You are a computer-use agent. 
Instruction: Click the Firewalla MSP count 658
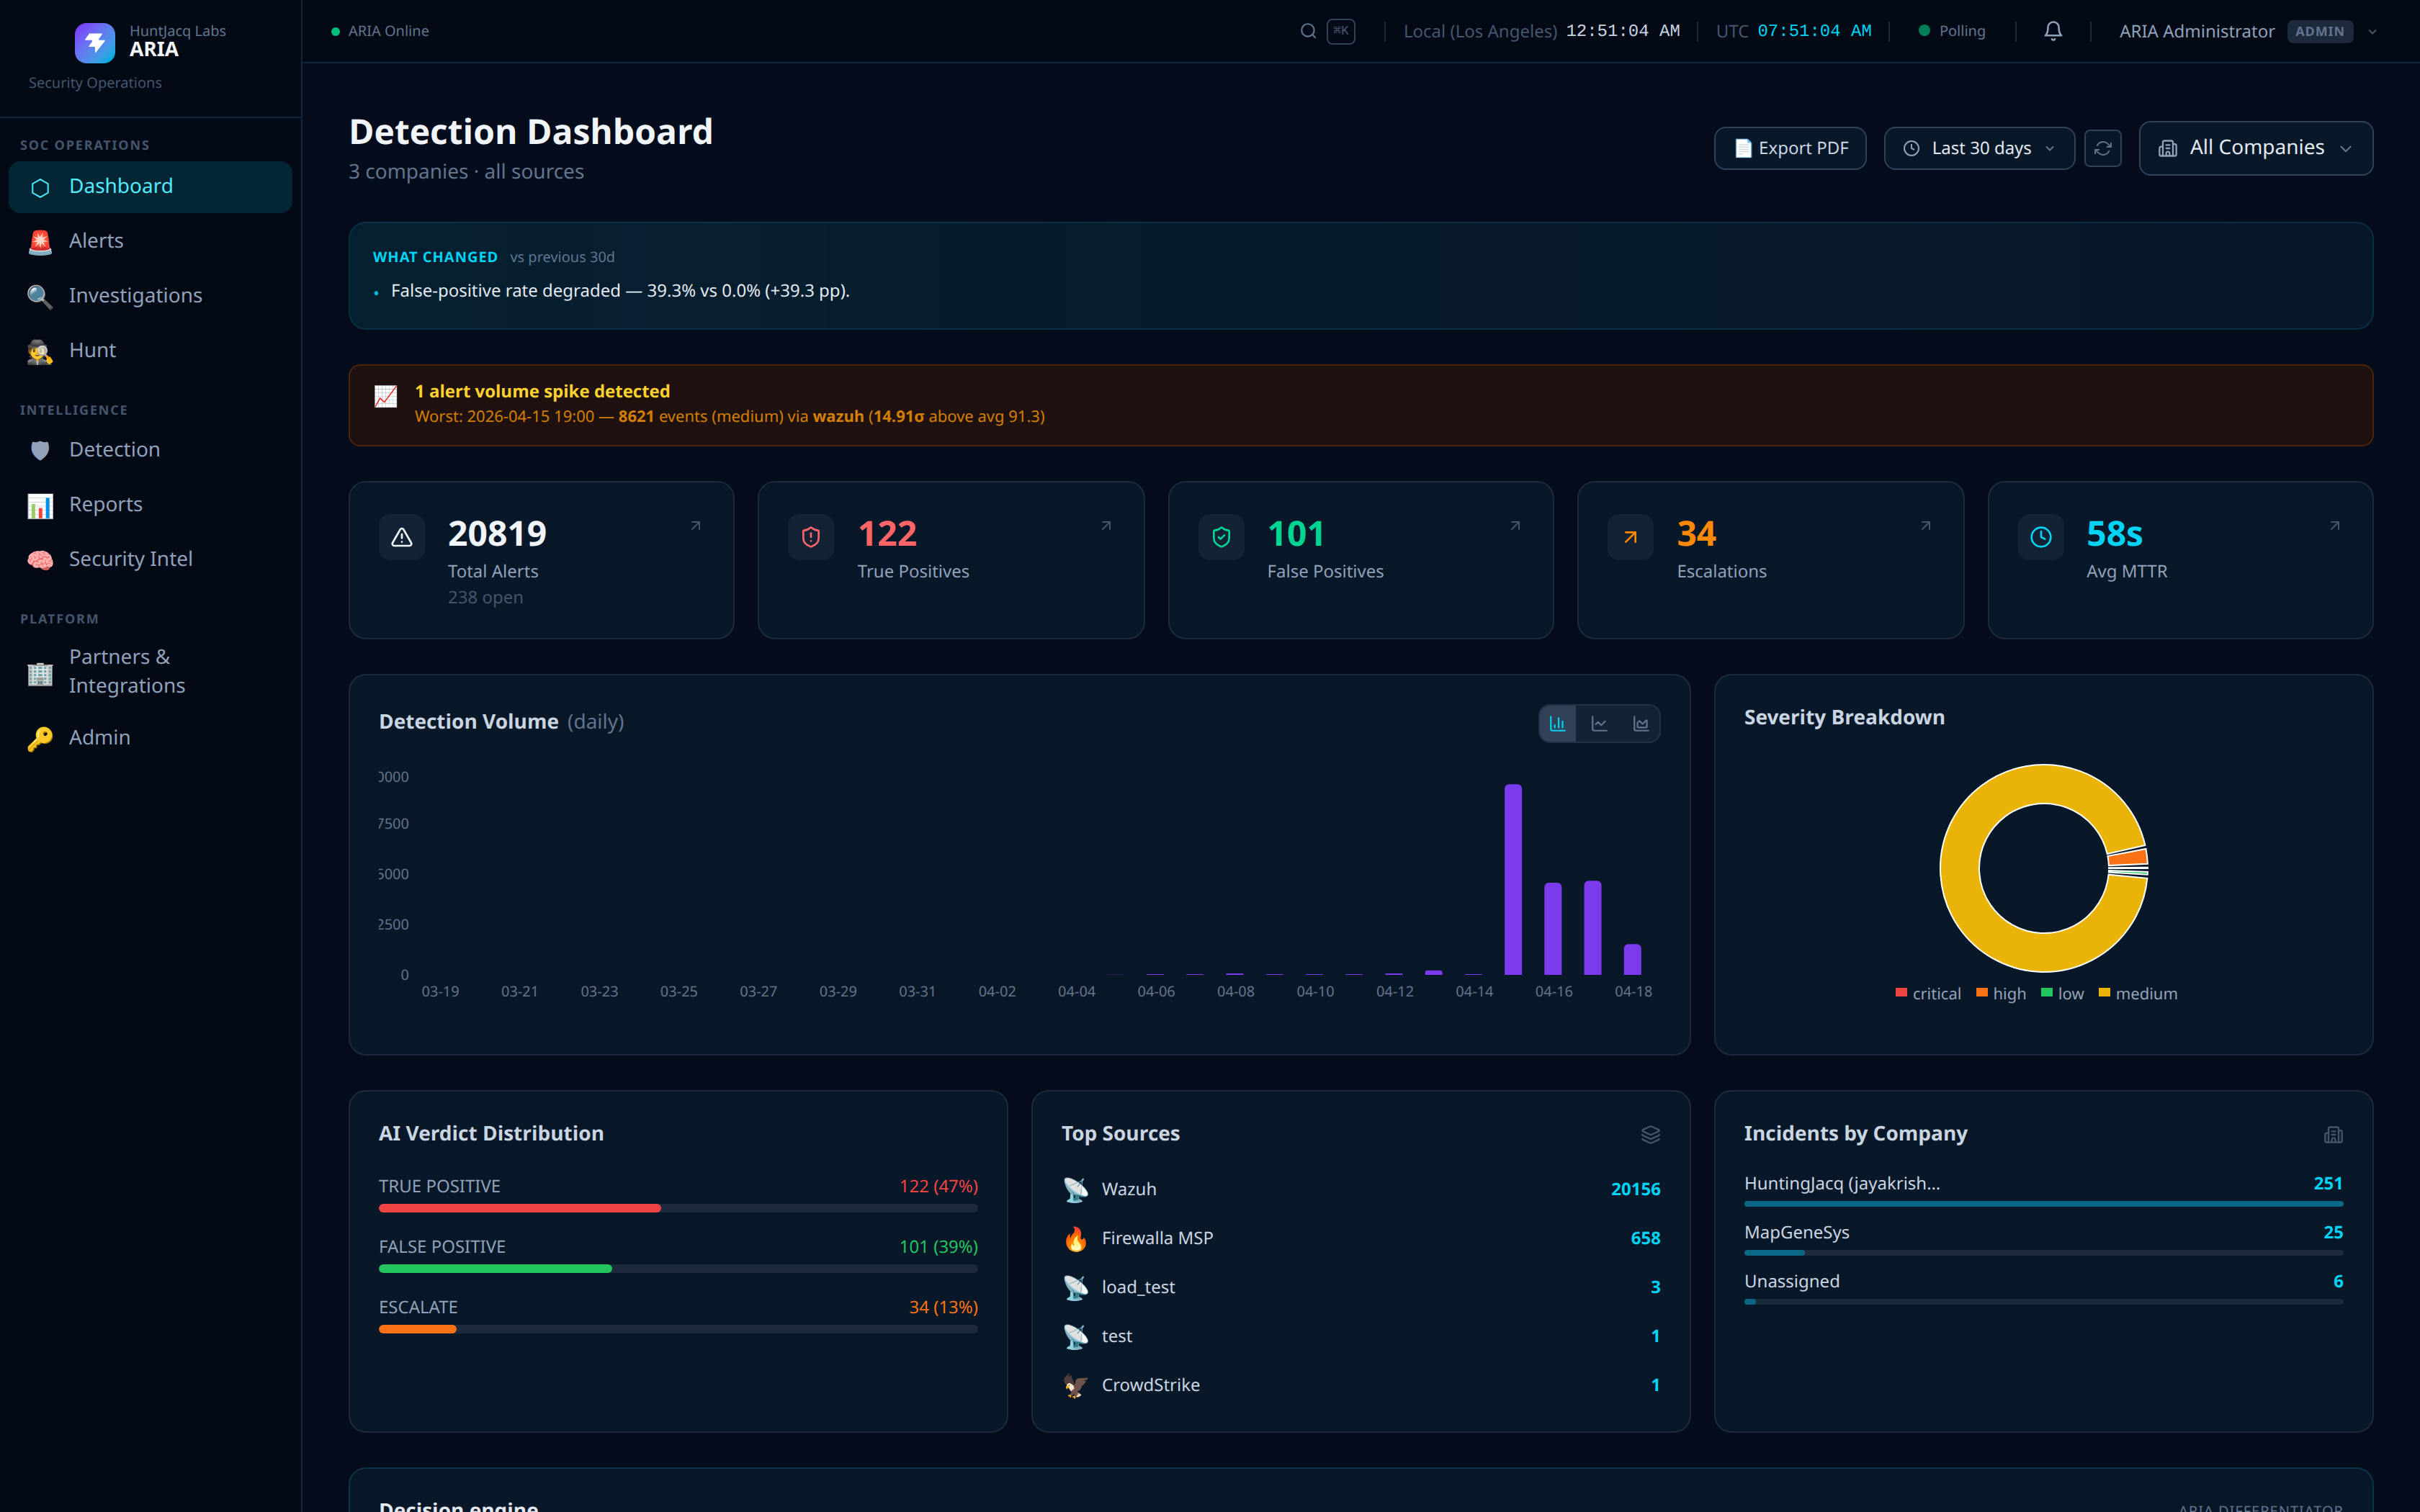(1645, 1238)
